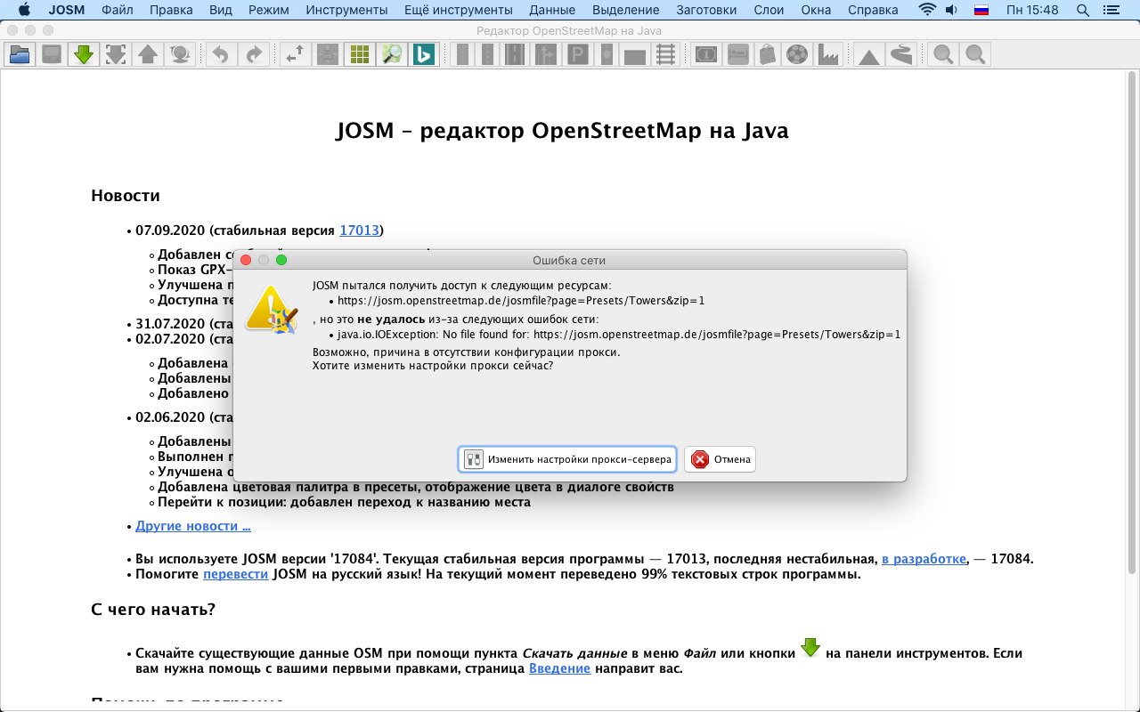1140x712 pixels.
Task: Click the page title JOSM – редактор OpenStreetMap
Action: (562, 131)
